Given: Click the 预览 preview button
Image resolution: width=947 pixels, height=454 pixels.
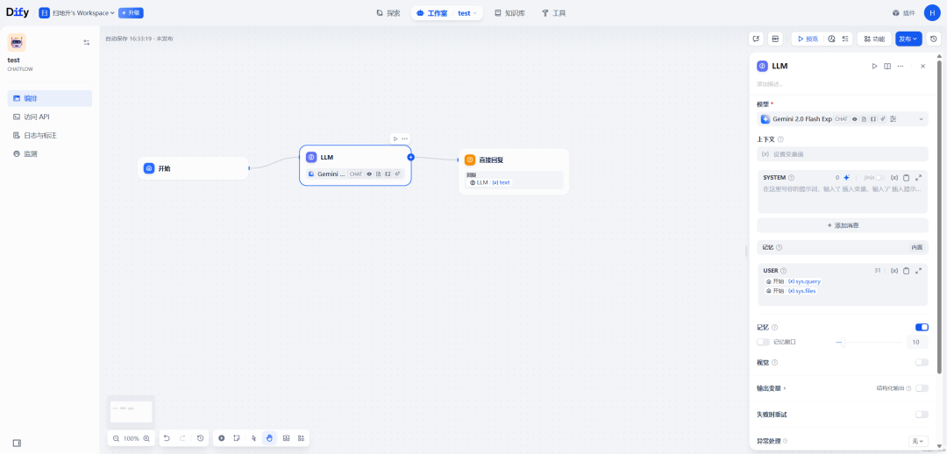Looking at the screenshot, I should pos(807,39).
